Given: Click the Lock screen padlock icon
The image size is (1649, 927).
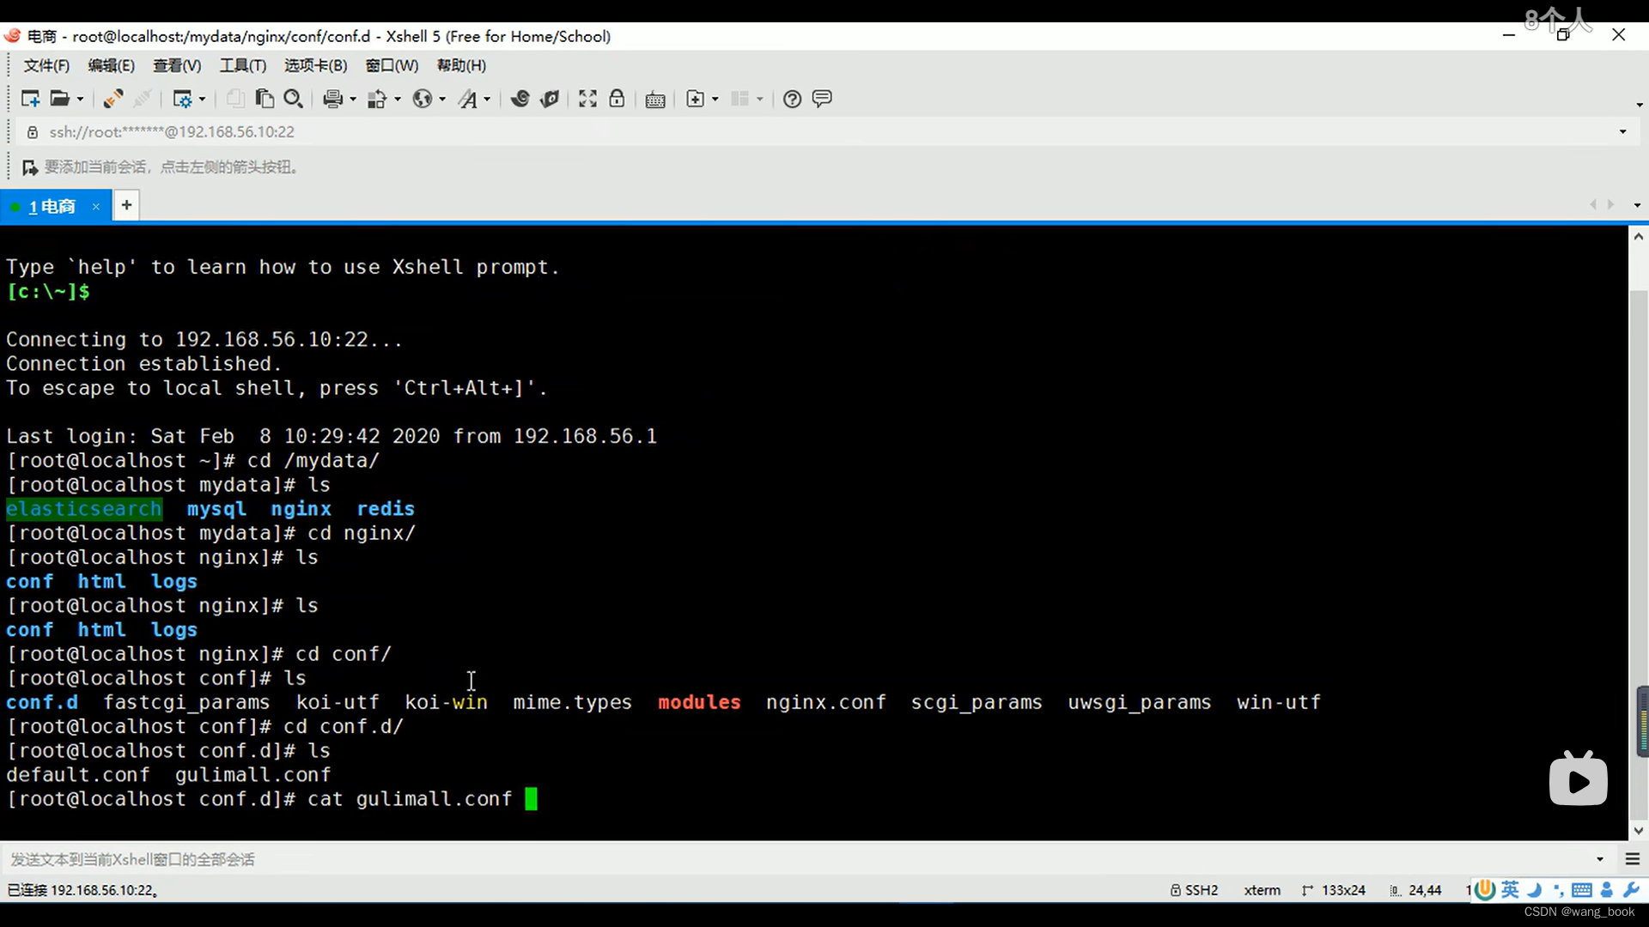Looking at the screenshot, I should (617, 99).
